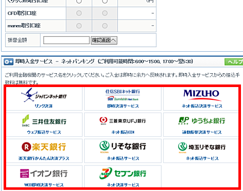The height and width of the screenshot is (191, 243).
Task: Click the SBI Sumishin Net Bank logo
Action: 123,95
